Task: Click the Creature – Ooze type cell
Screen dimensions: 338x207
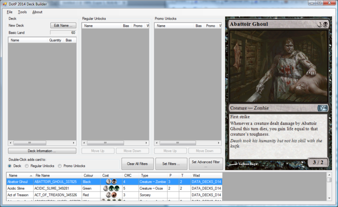Action: (153, 188)
